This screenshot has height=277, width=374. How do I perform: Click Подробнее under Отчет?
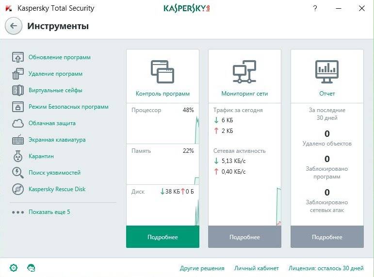click(x=327, y=237)
